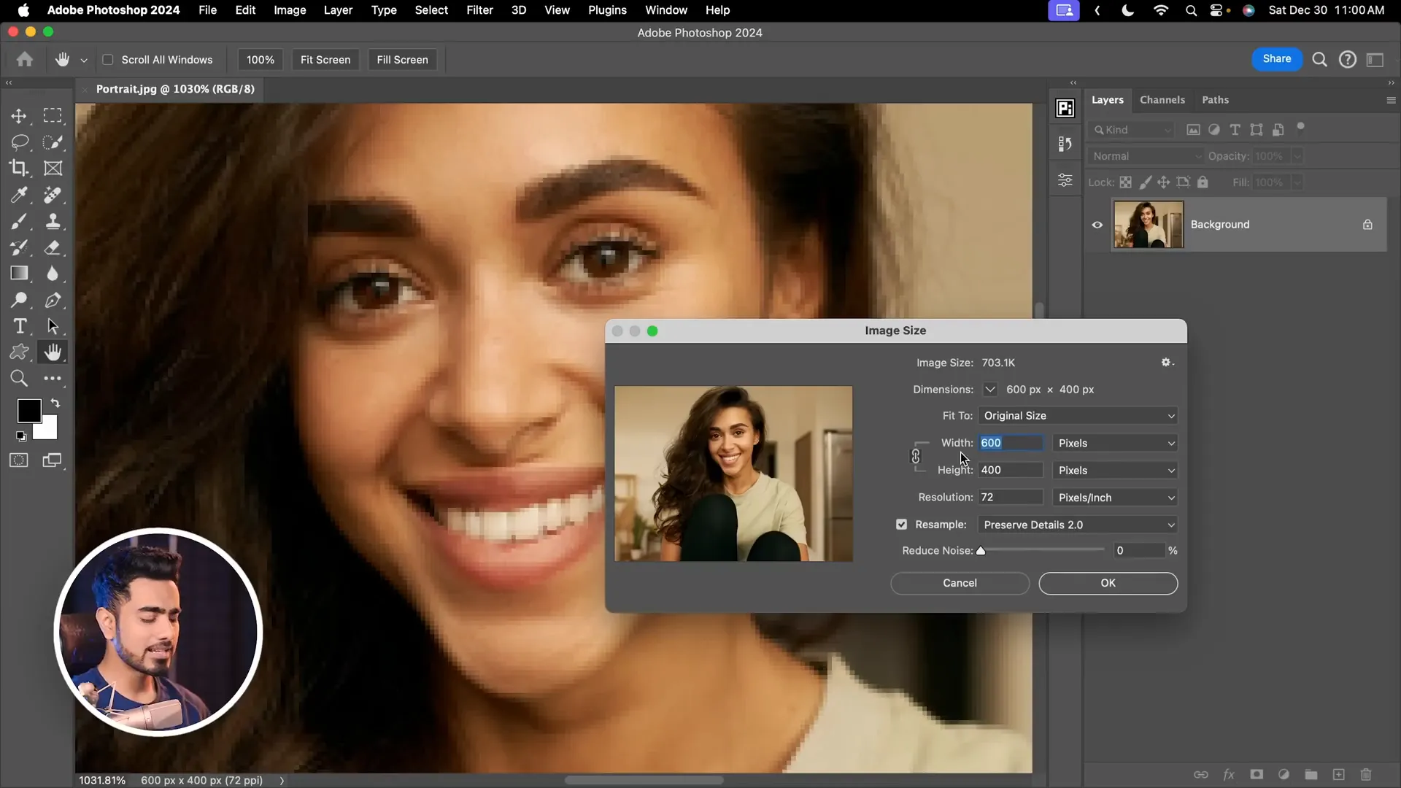This screenshot has width=1401, height=788.
Task: Open the Resolution Pixels/Inch units dropdown
Action: [x=1115, y=498]
